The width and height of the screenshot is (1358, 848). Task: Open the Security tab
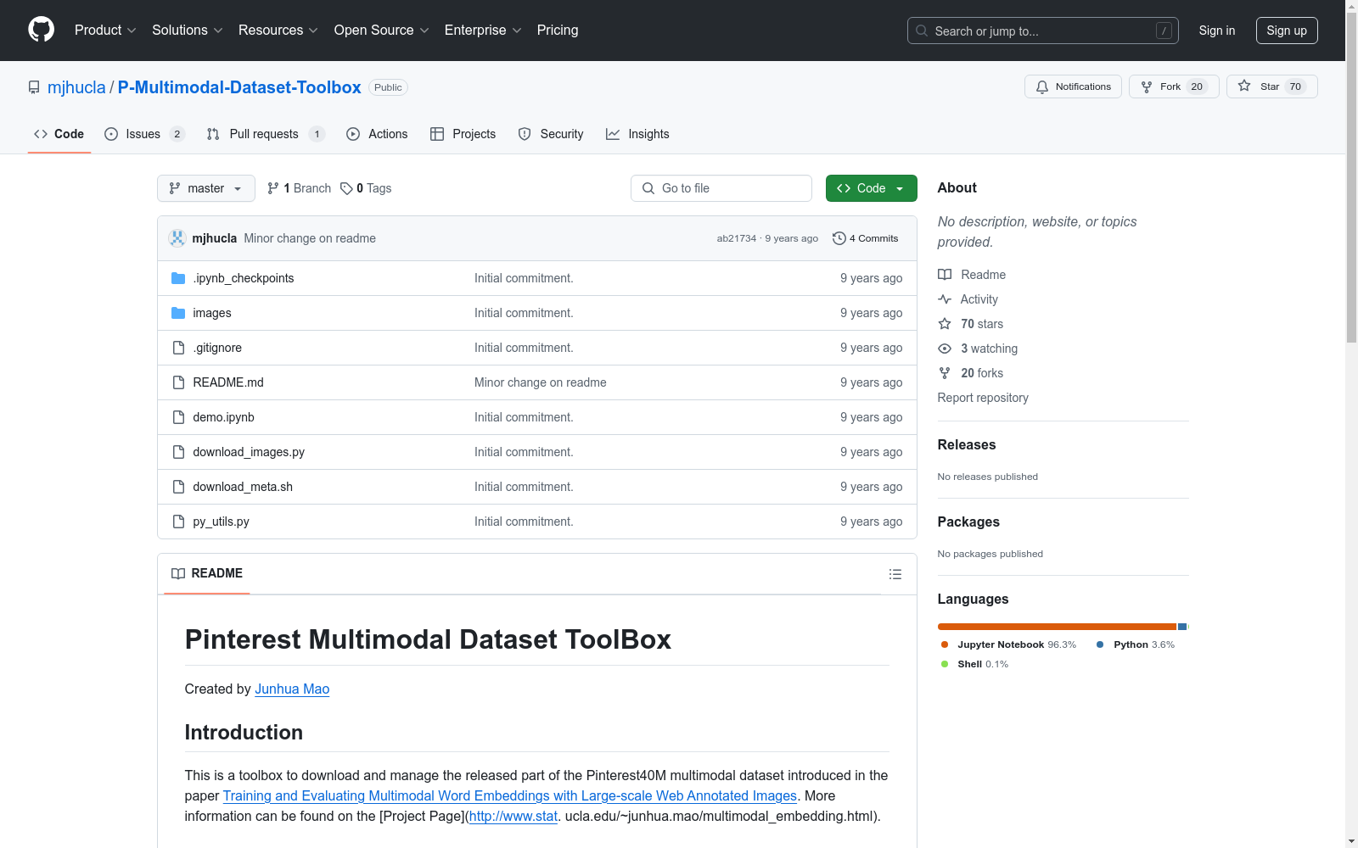(x=551, y=134)
